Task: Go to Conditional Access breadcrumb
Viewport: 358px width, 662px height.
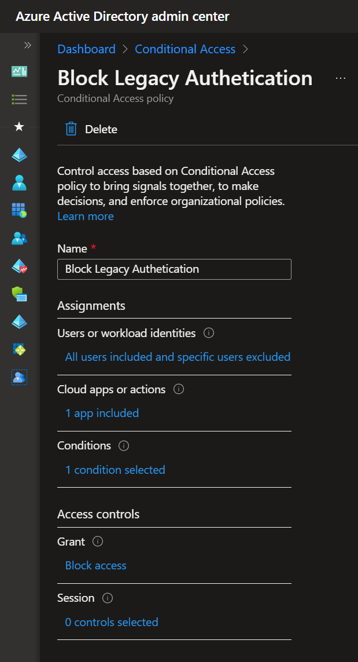Action: coord(185,49)
